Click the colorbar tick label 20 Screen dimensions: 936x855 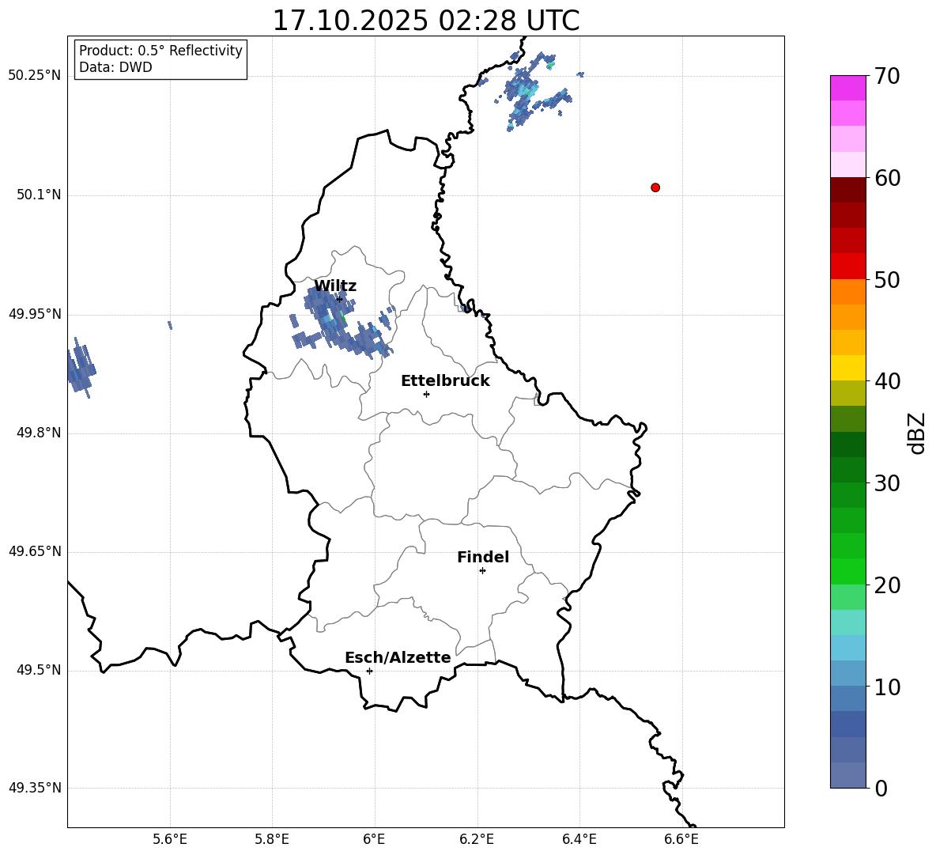(887, 585)
